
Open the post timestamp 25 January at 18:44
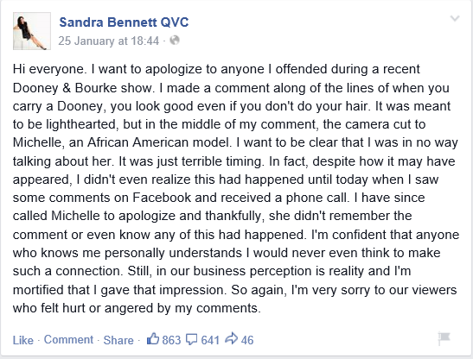tap(108, 41)
